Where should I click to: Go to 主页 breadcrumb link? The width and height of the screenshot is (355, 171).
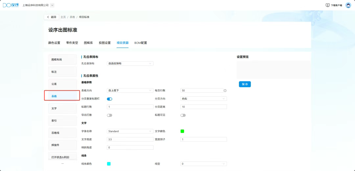coord(63,17)
